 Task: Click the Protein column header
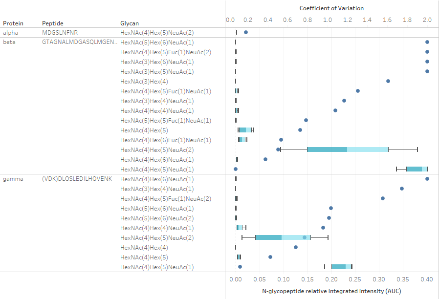pyautogui.click(x=13, y=23)
